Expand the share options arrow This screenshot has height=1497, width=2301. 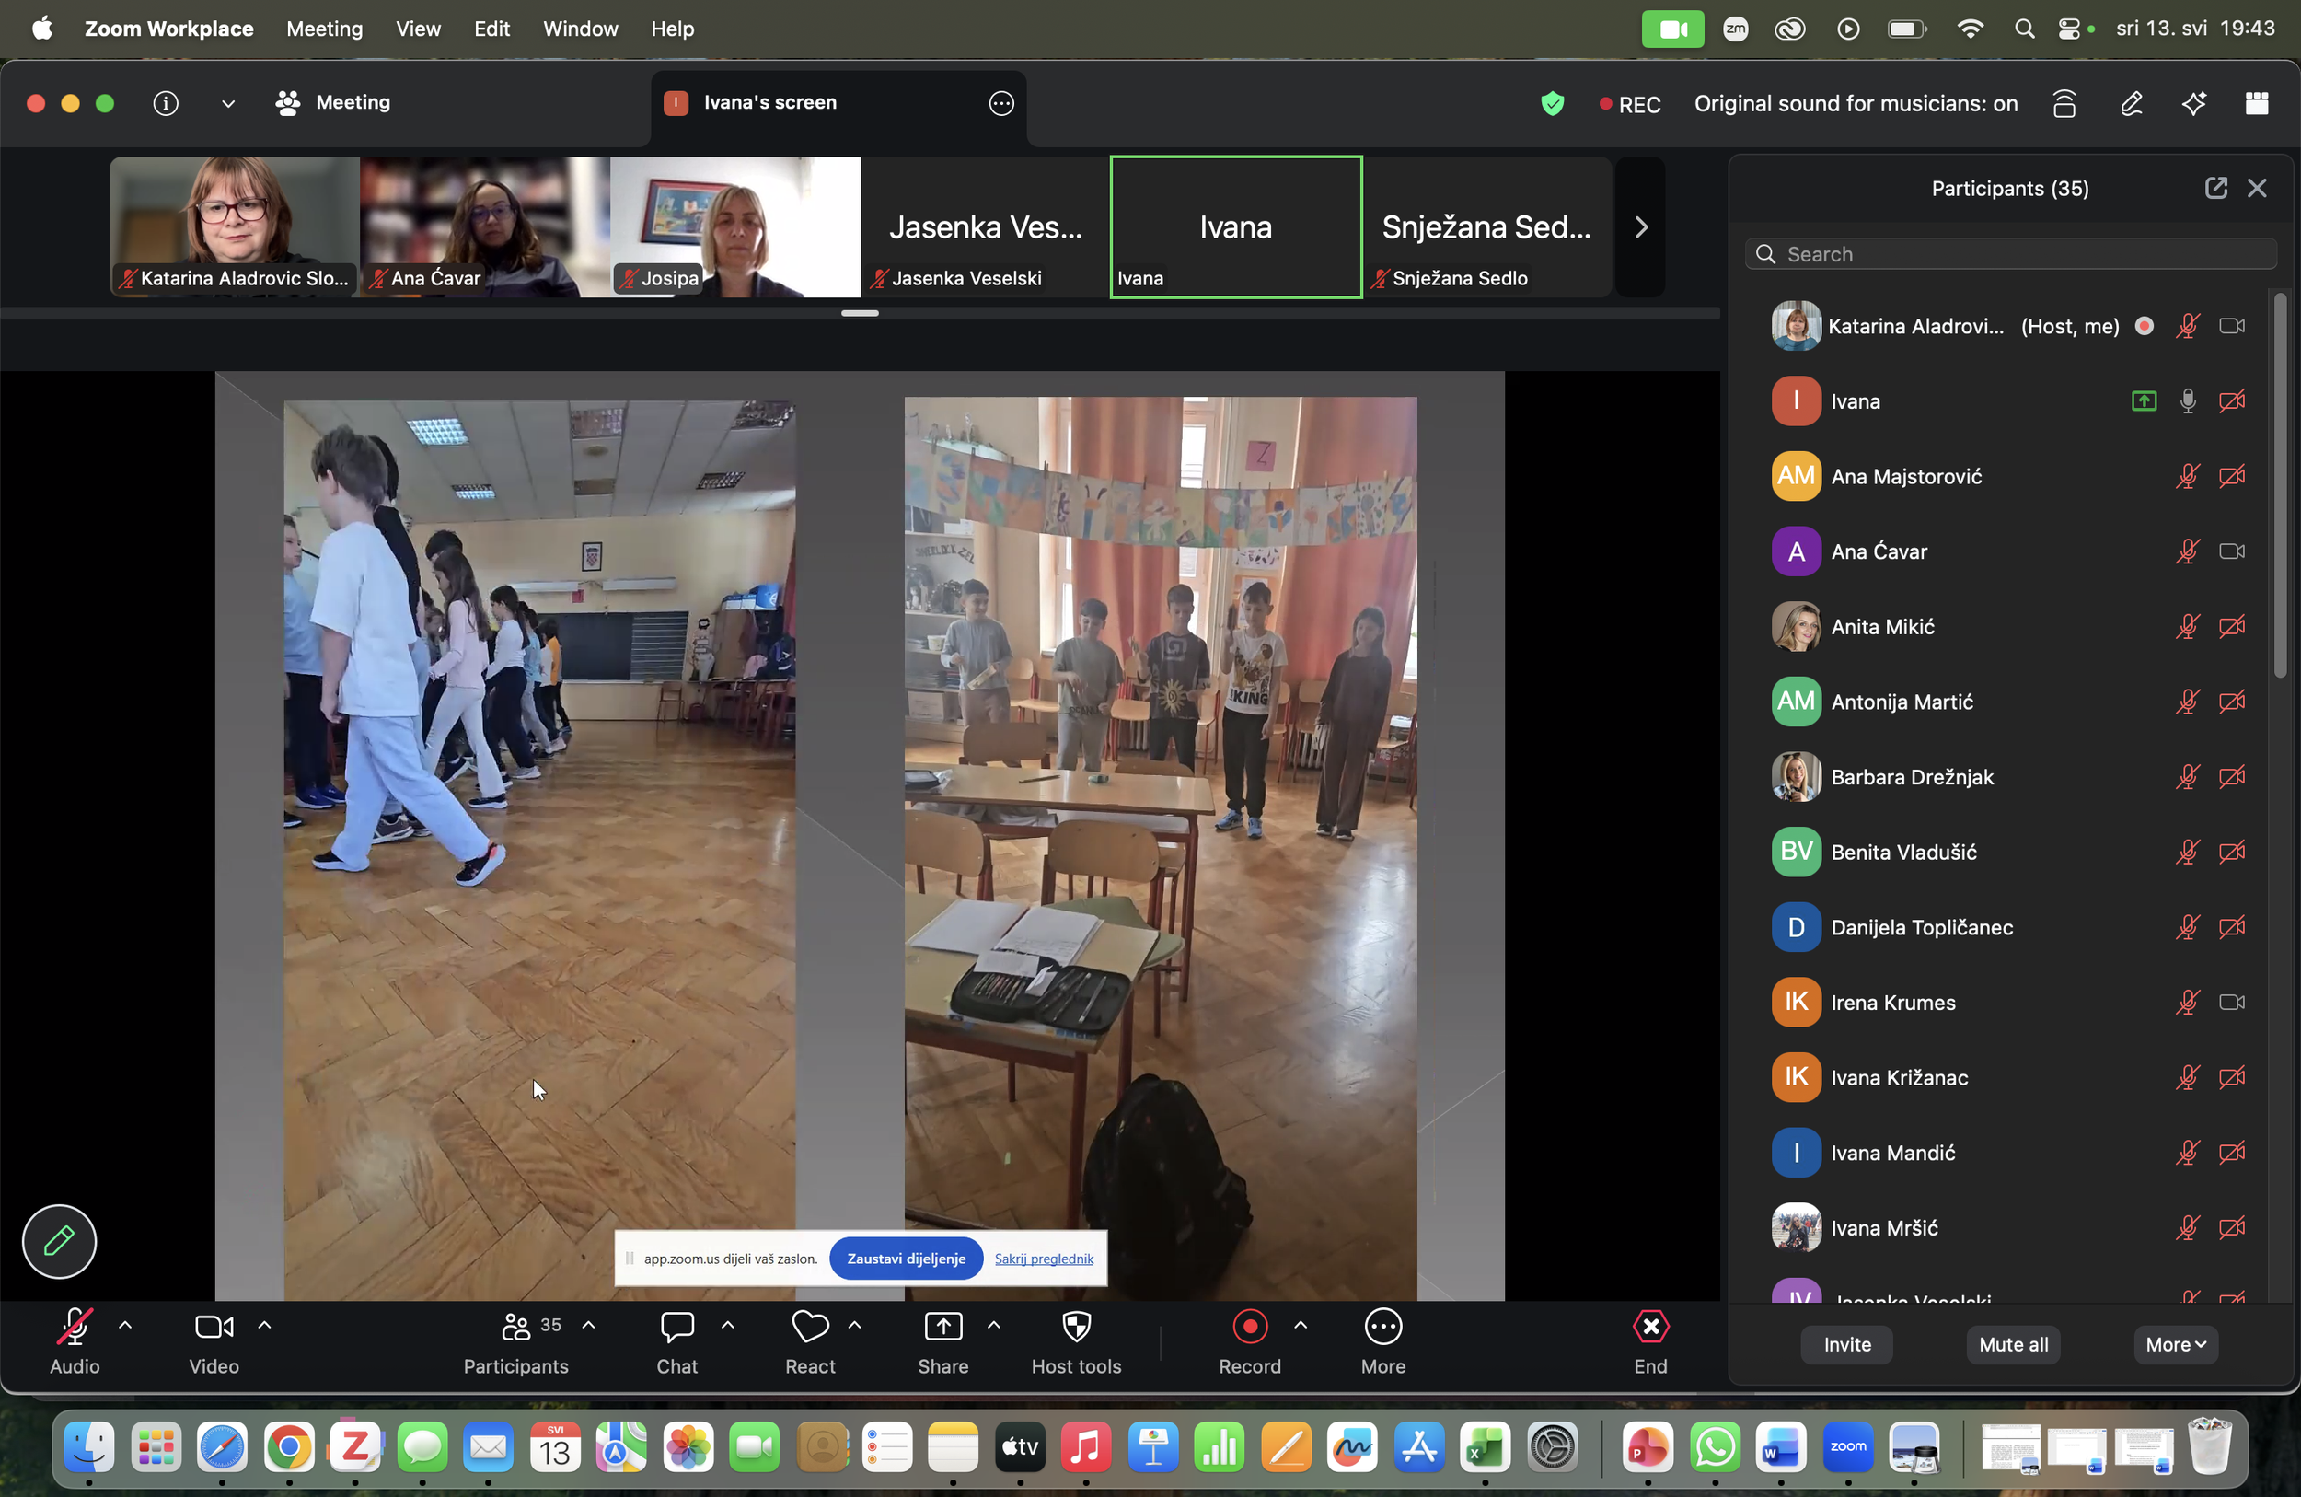[x=994, y=1325]
